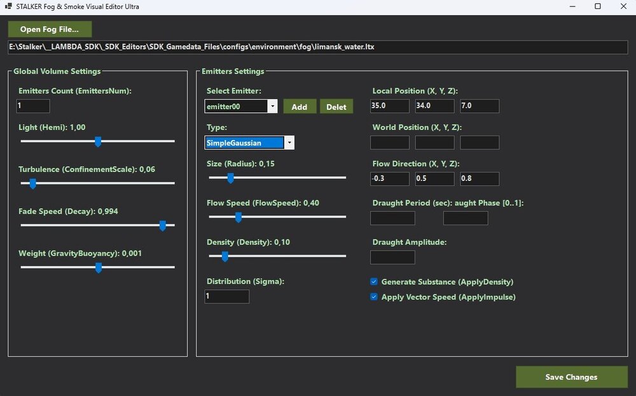Click Turbulence (ConfinementScale): 0,06 label

coord(86,169)
